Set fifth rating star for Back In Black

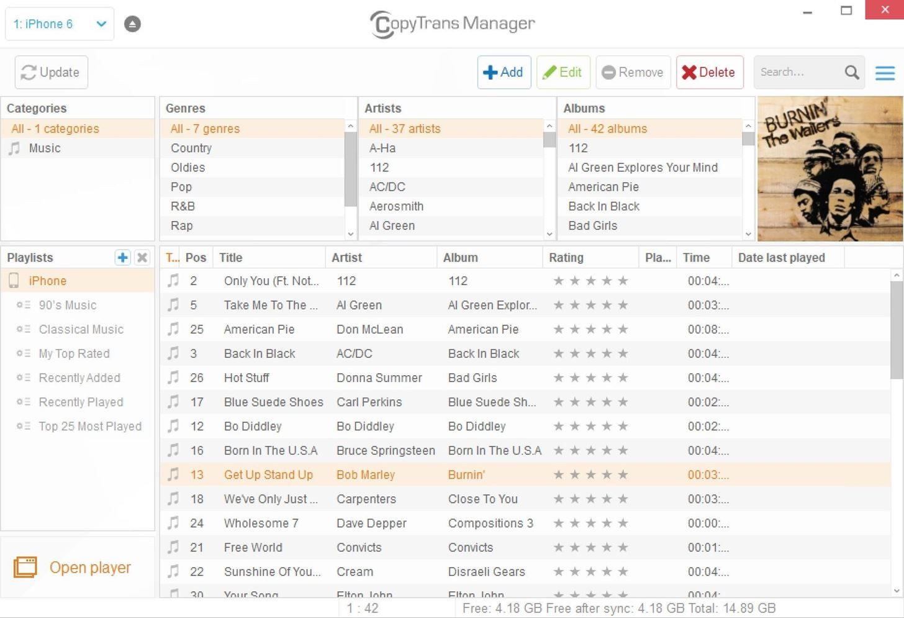click(623, 353)
